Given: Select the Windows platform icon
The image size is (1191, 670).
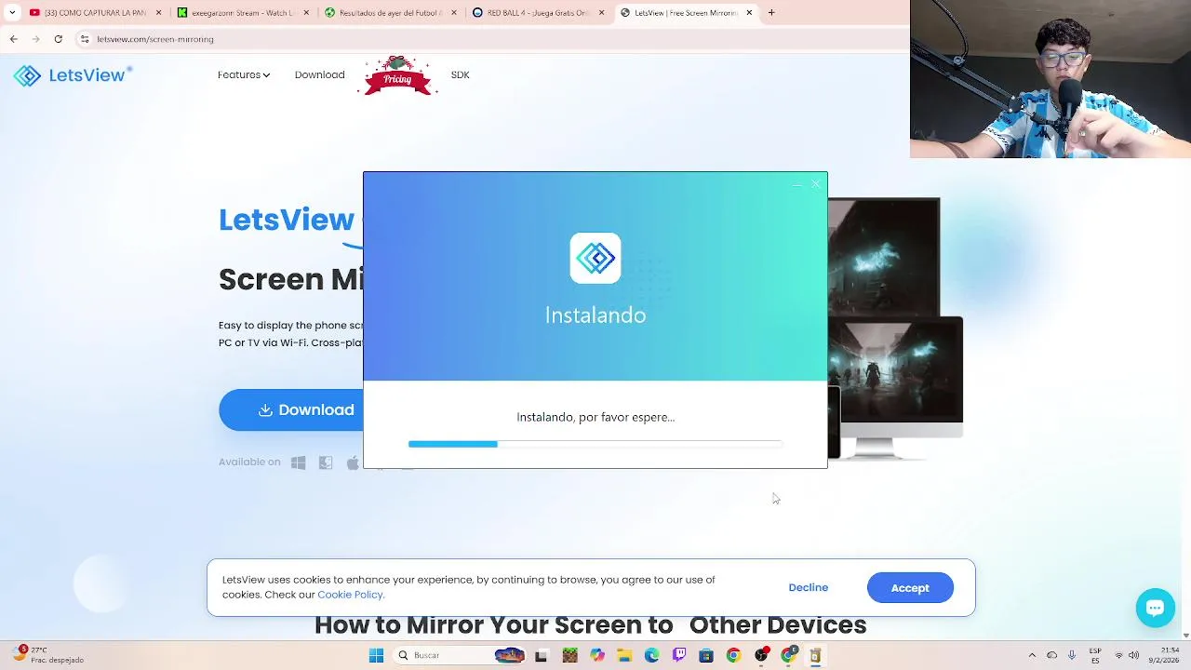Looking at the screenshot, I should pos(298,462).
